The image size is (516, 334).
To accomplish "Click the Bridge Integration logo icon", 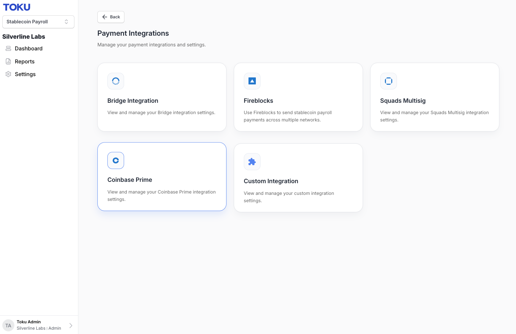I will tap(116, 81).
